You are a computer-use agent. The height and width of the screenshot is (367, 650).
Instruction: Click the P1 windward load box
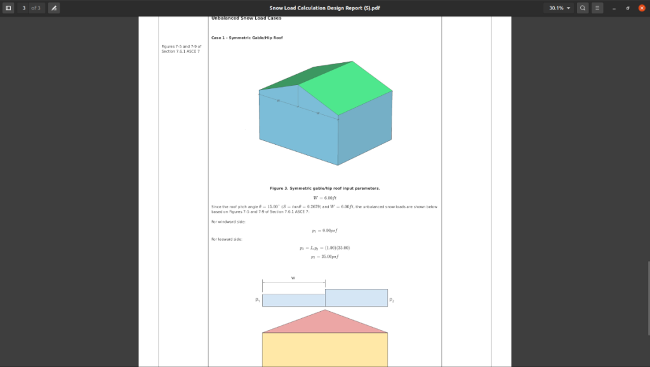click(x=293, y=300)
